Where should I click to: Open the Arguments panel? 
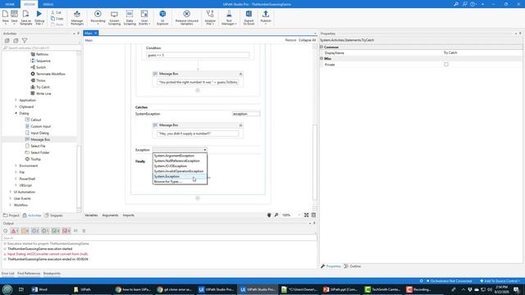point(110,215)
